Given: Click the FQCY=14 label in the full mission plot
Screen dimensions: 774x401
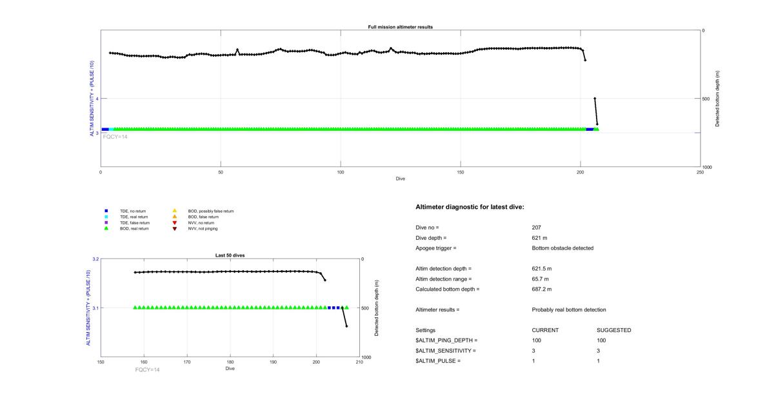Looking at the screenshot, I should (x=115, y=137).
